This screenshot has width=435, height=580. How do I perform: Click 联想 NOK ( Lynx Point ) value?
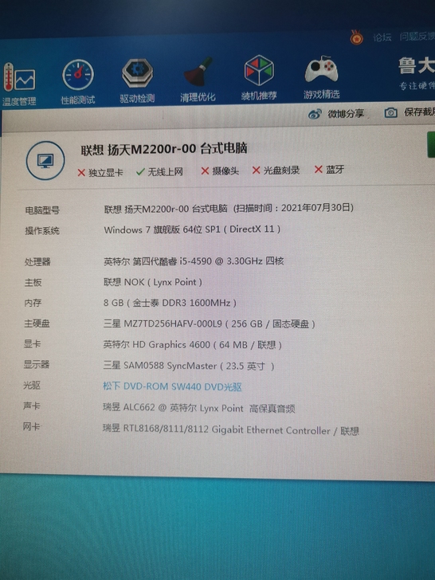153,282
